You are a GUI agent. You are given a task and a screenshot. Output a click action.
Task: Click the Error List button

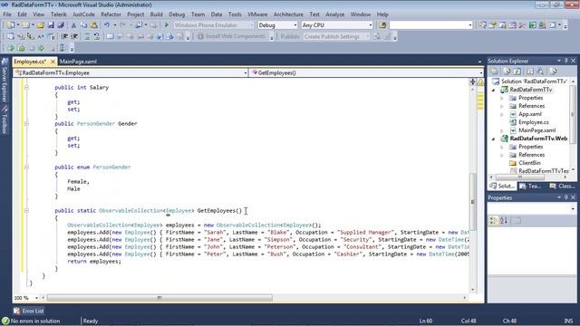click(28, 311)
